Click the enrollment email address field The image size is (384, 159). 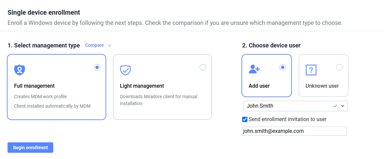point(294,131)
